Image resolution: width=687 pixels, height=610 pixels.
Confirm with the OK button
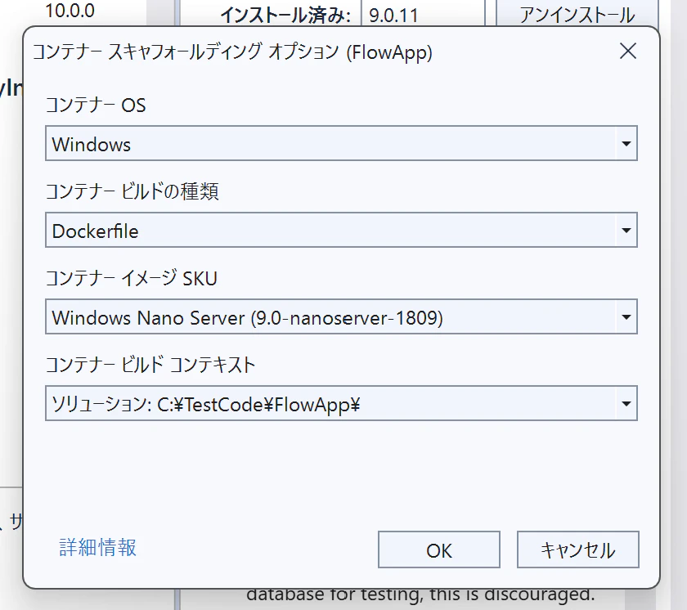[439, 550]
